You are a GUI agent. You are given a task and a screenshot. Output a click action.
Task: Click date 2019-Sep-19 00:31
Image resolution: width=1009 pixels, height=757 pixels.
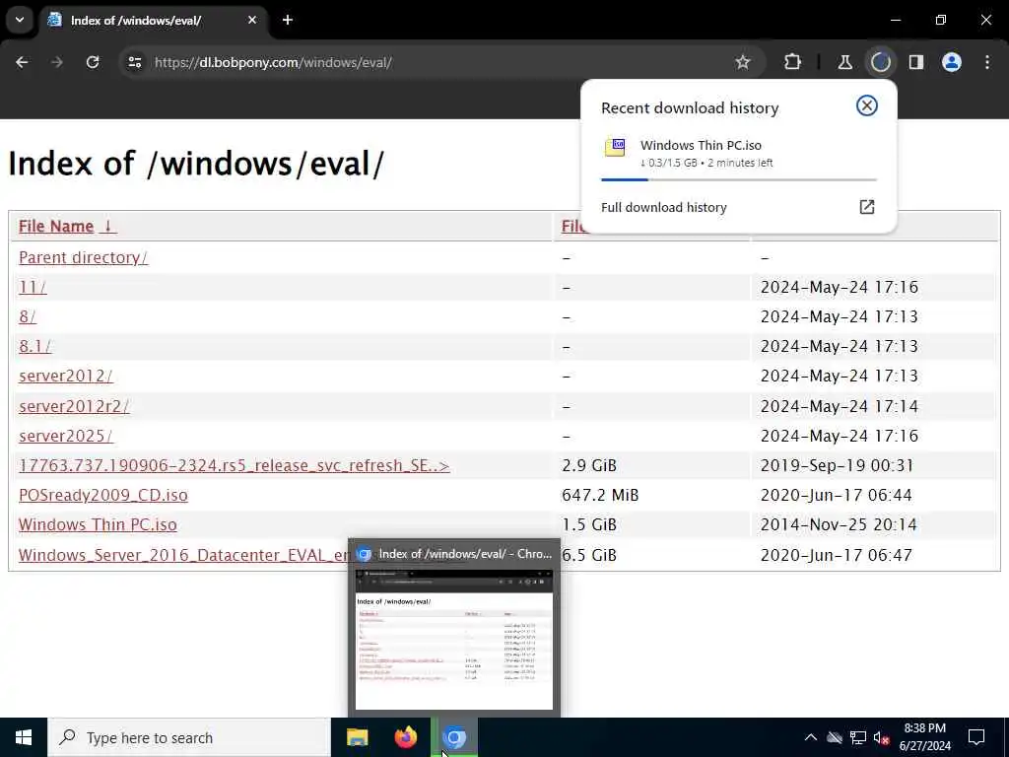point(837,465)
